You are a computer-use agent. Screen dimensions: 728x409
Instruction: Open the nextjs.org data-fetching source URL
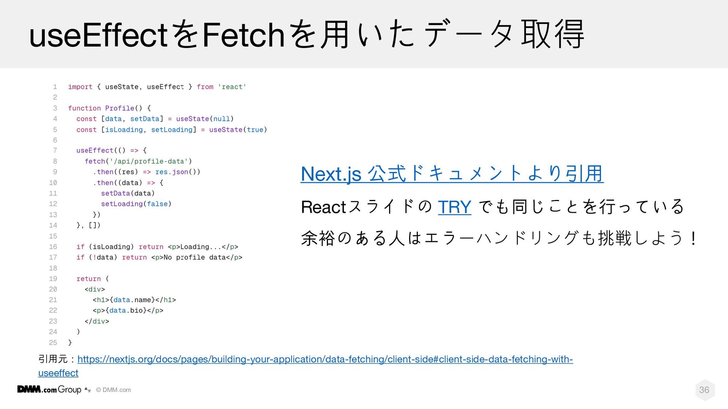click(x=306, y=366)
